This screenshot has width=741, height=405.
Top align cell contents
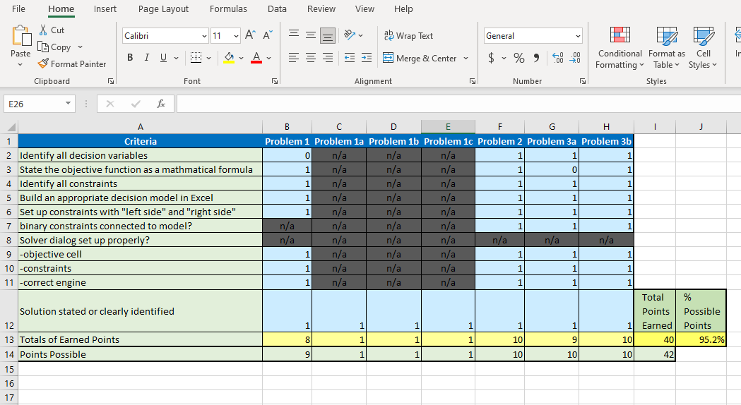pos(293,34)
